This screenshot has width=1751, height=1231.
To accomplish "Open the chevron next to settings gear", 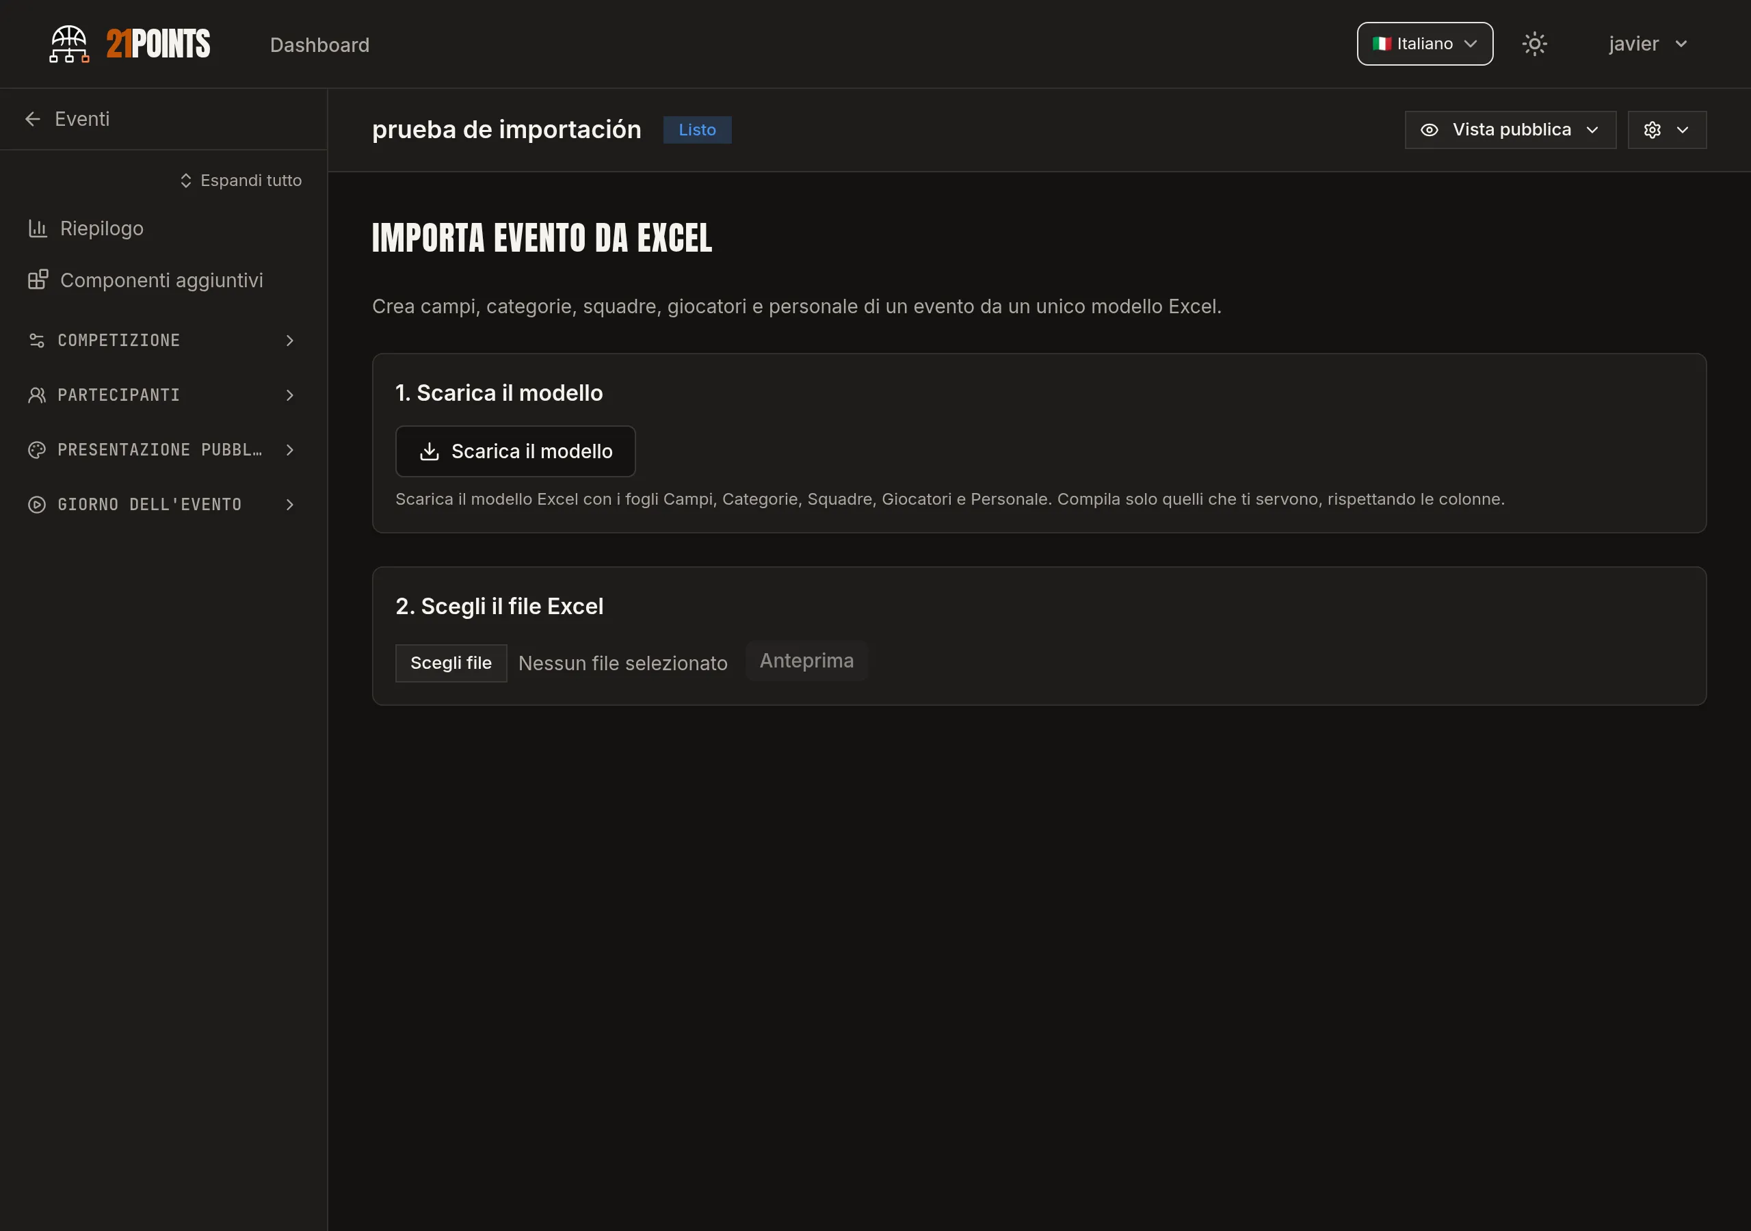I will pos(1682,130).
